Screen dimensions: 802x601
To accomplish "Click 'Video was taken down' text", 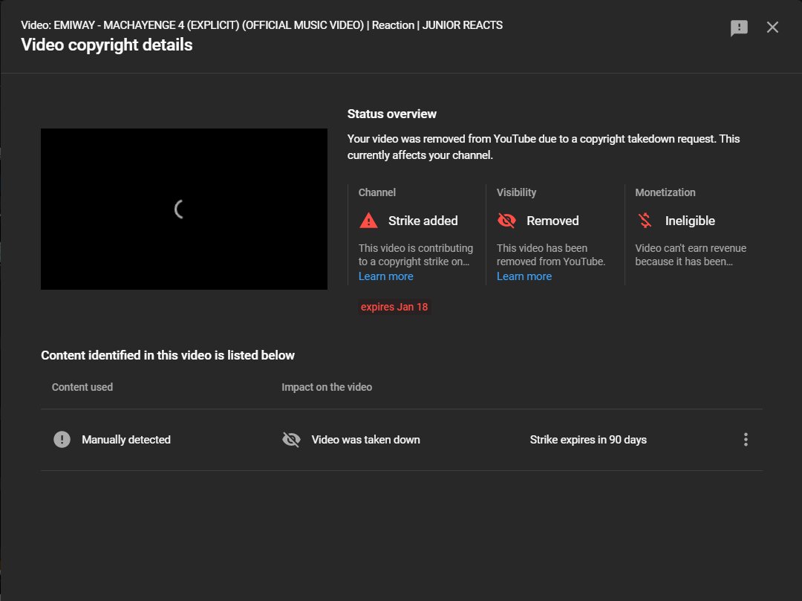I will (x=365, y=440).
